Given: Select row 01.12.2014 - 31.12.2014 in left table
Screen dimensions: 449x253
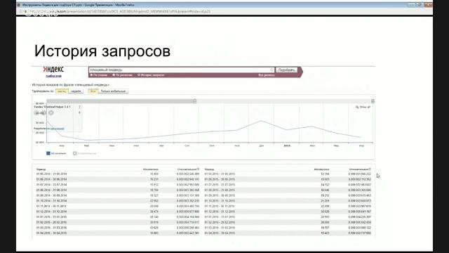Looking at the screenshot, I should [x=118, y=212].
